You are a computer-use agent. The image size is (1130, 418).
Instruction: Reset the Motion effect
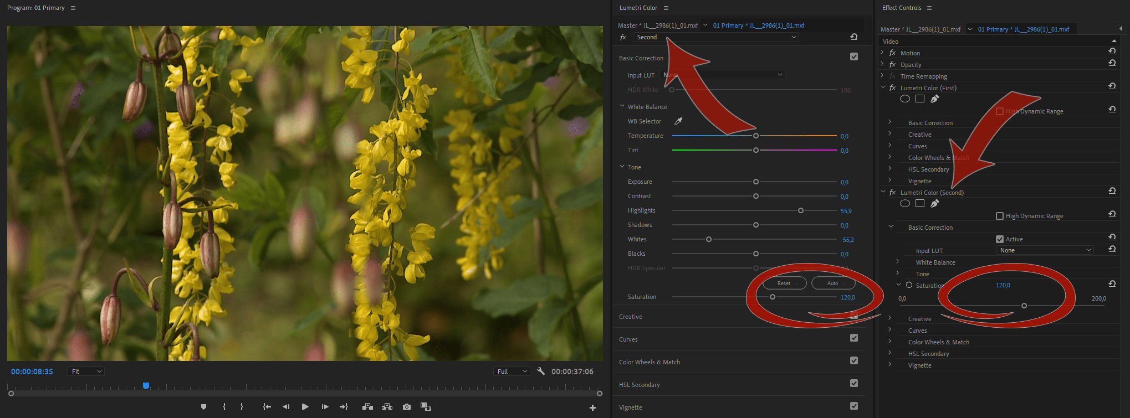tap(1112, 51)
